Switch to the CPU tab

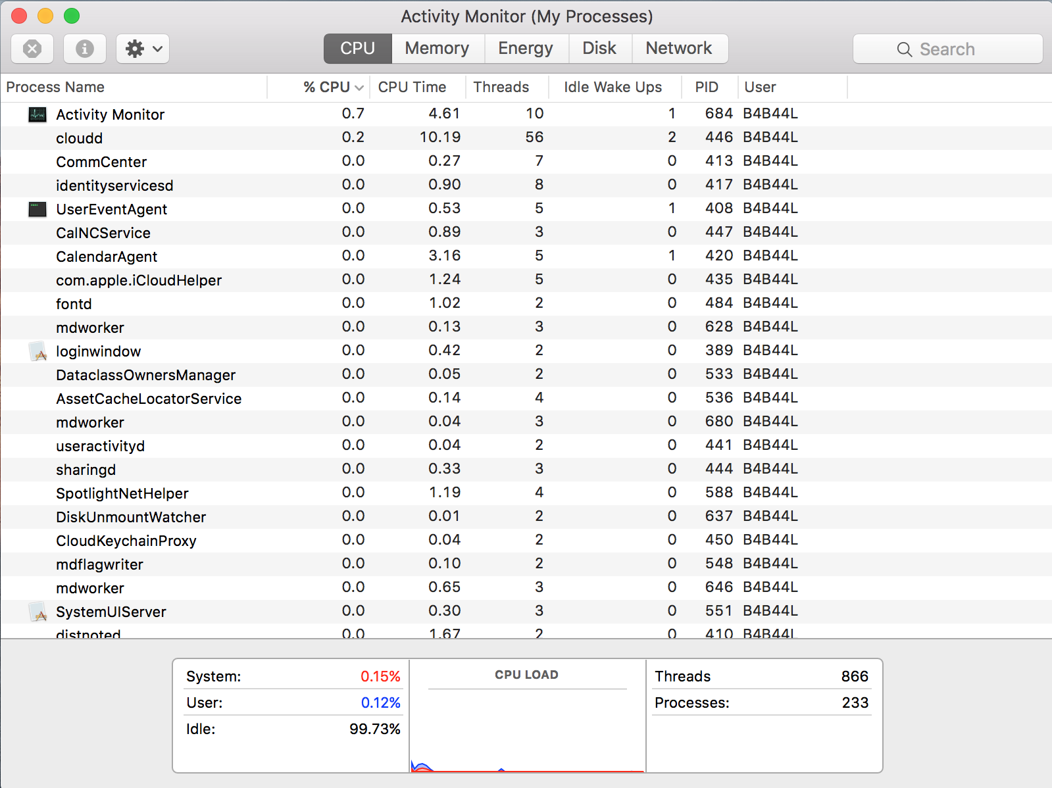click(358, 49)
